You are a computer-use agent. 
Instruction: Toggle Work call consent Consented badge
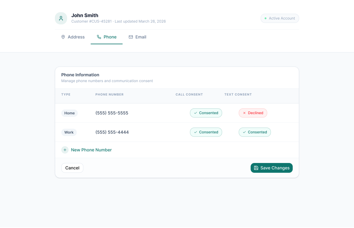206,132
